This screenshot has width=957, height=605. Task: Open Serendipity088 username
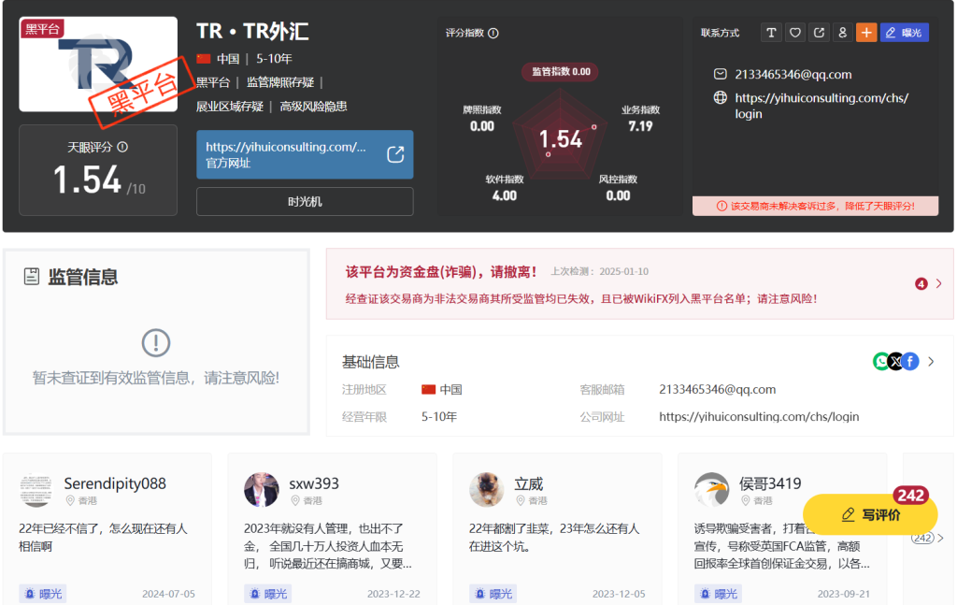click(x=115, y=483)
